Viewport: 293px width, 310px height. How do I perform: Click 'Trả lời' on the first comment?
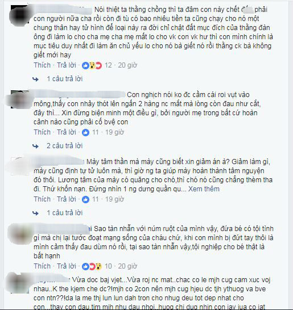[x=67, y=65]
